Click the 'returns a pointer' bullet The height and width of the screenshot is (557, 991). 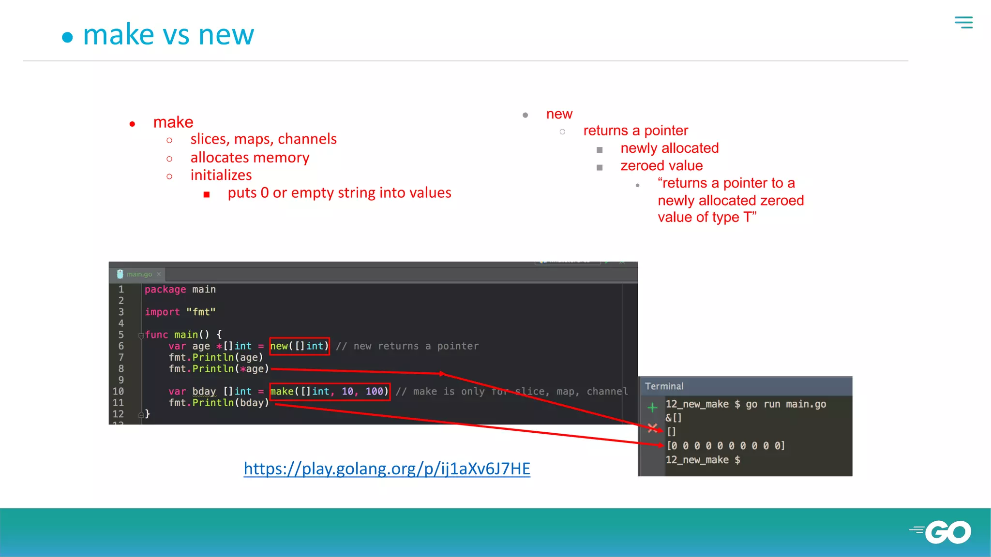(x=635, y=131)
